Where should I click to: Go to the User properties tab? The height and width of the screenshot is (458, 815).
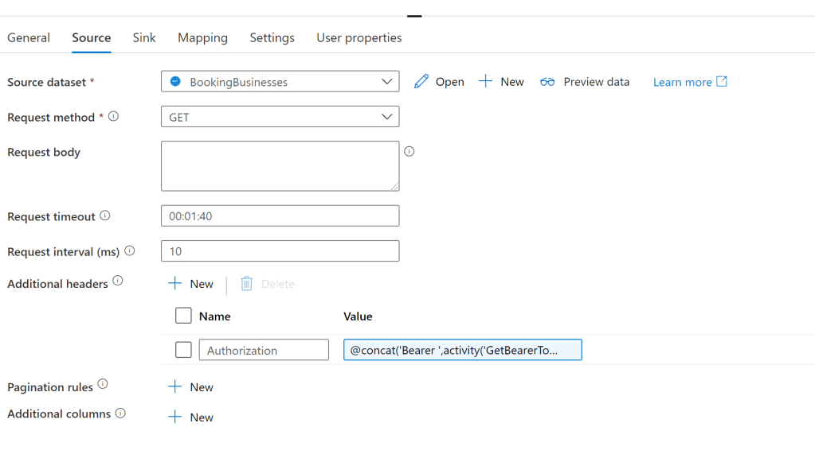[359, 37]
